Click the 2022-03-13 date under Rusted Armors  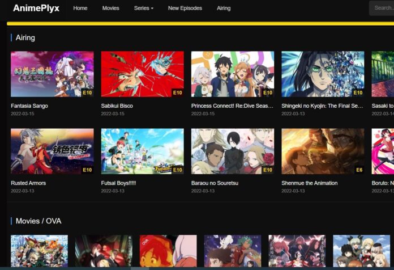coord(23,191)
